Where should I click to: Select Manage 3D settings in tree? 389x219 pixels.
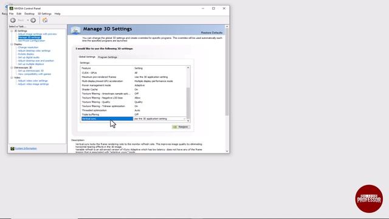29,38
